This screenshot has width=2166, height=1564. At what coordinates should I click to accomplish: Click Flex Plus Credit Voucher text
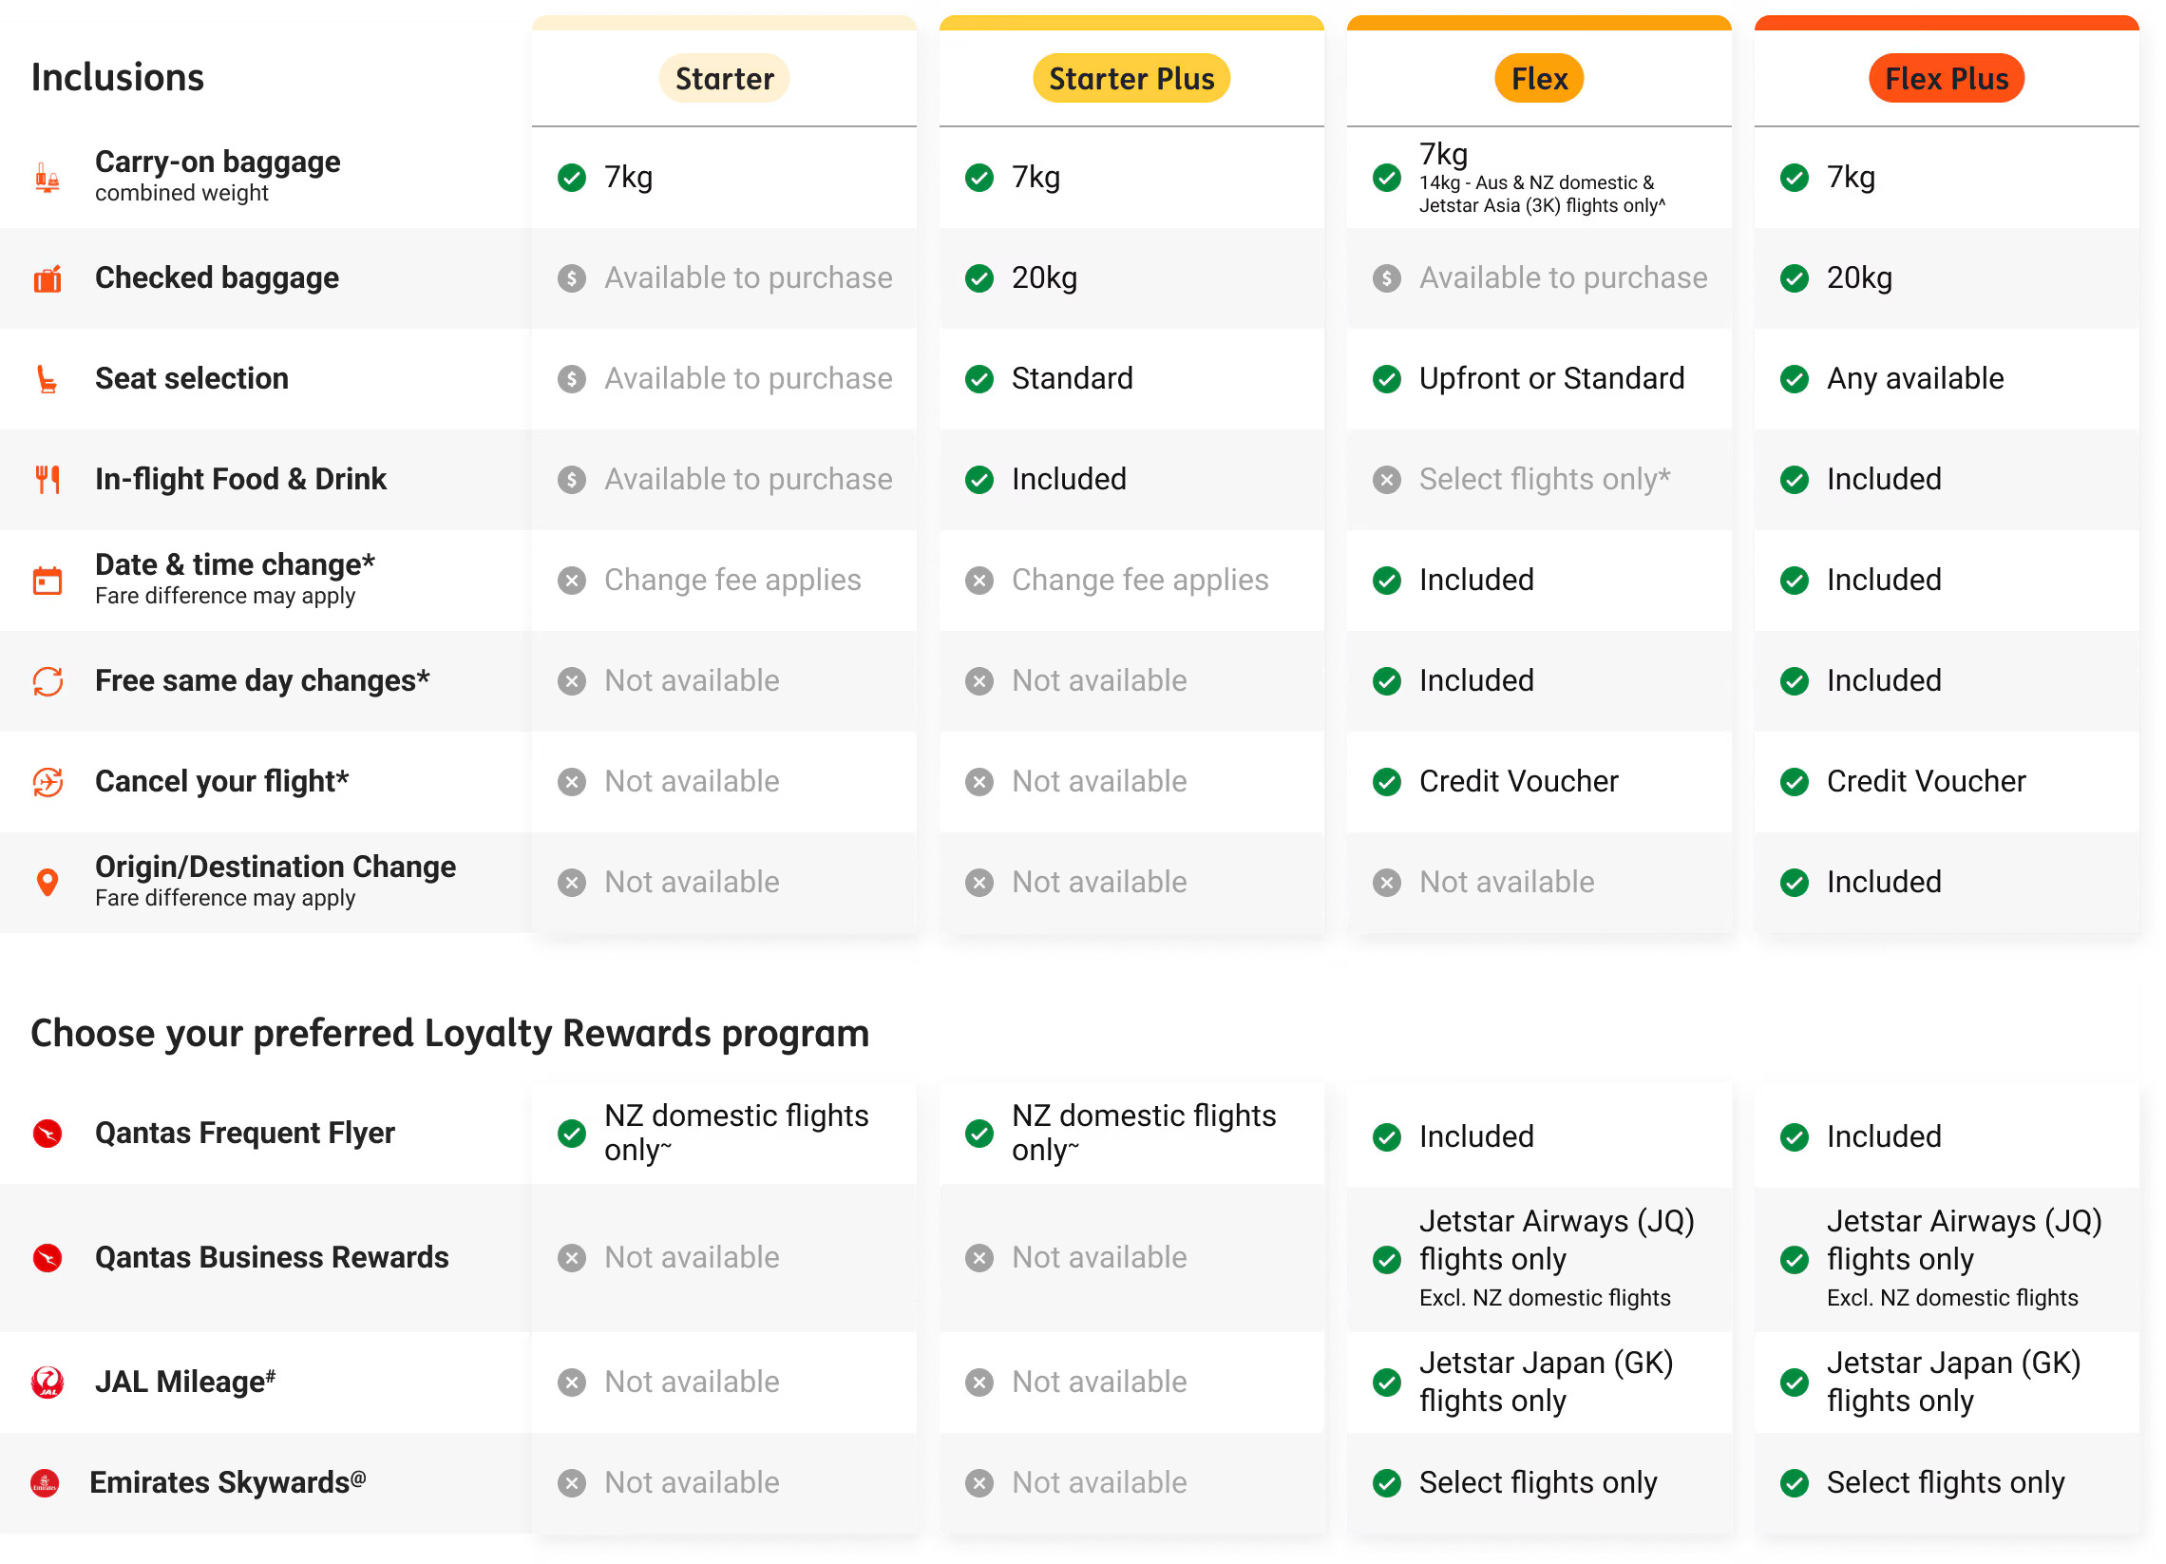point(1927,783)
